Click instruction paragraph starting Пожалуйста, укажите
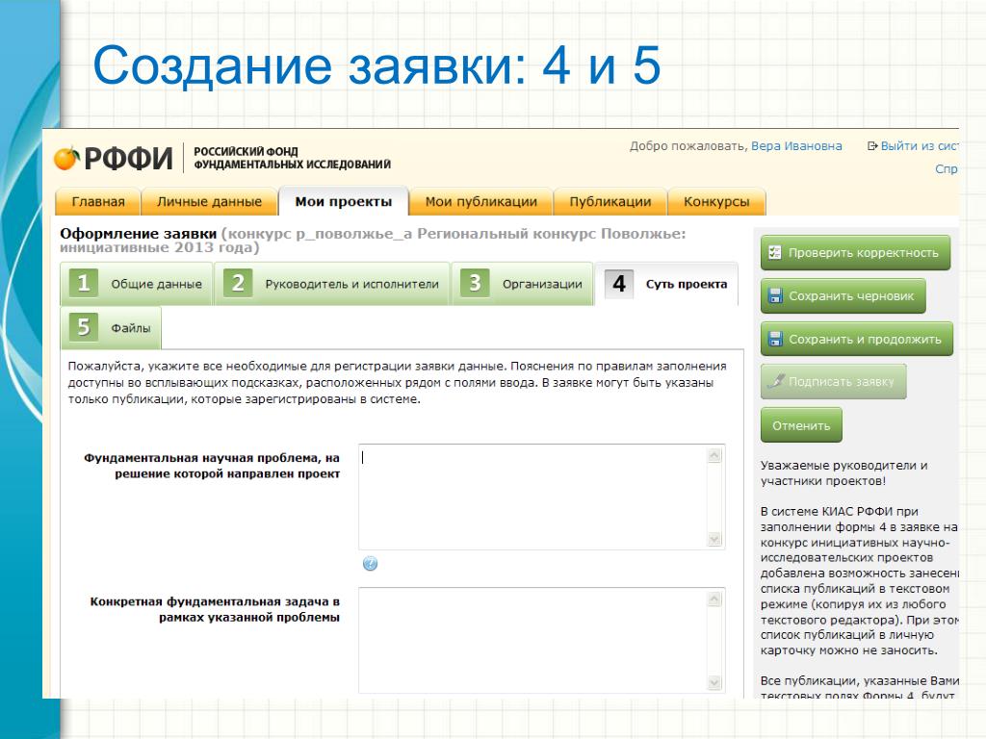Image resolution: width=986 pixels, height=739 pixels. pos(398,382)
